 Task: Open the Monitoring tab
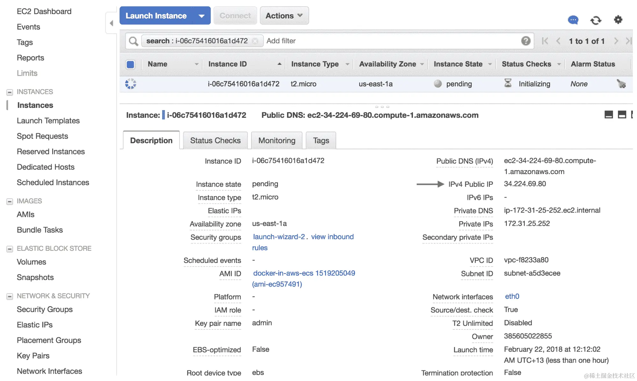point(277,141)
